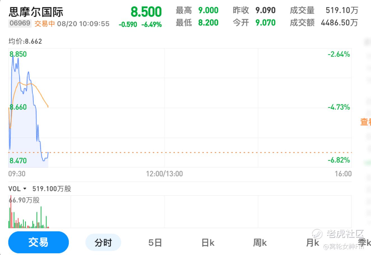Screen dimensions: 371x255
Task: Click the orange 查看 link at right edge
Action: [365, 122]
